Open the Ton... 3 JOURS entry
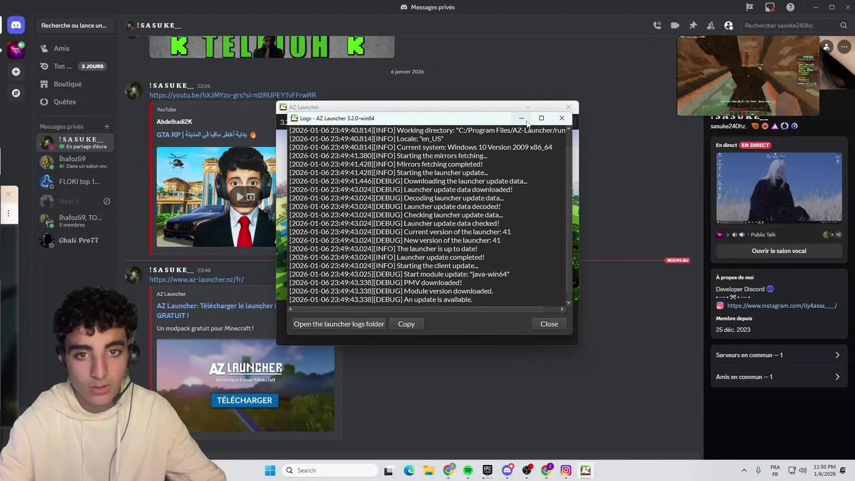Viewport: 855px width, 481px height. click(73, 66)
